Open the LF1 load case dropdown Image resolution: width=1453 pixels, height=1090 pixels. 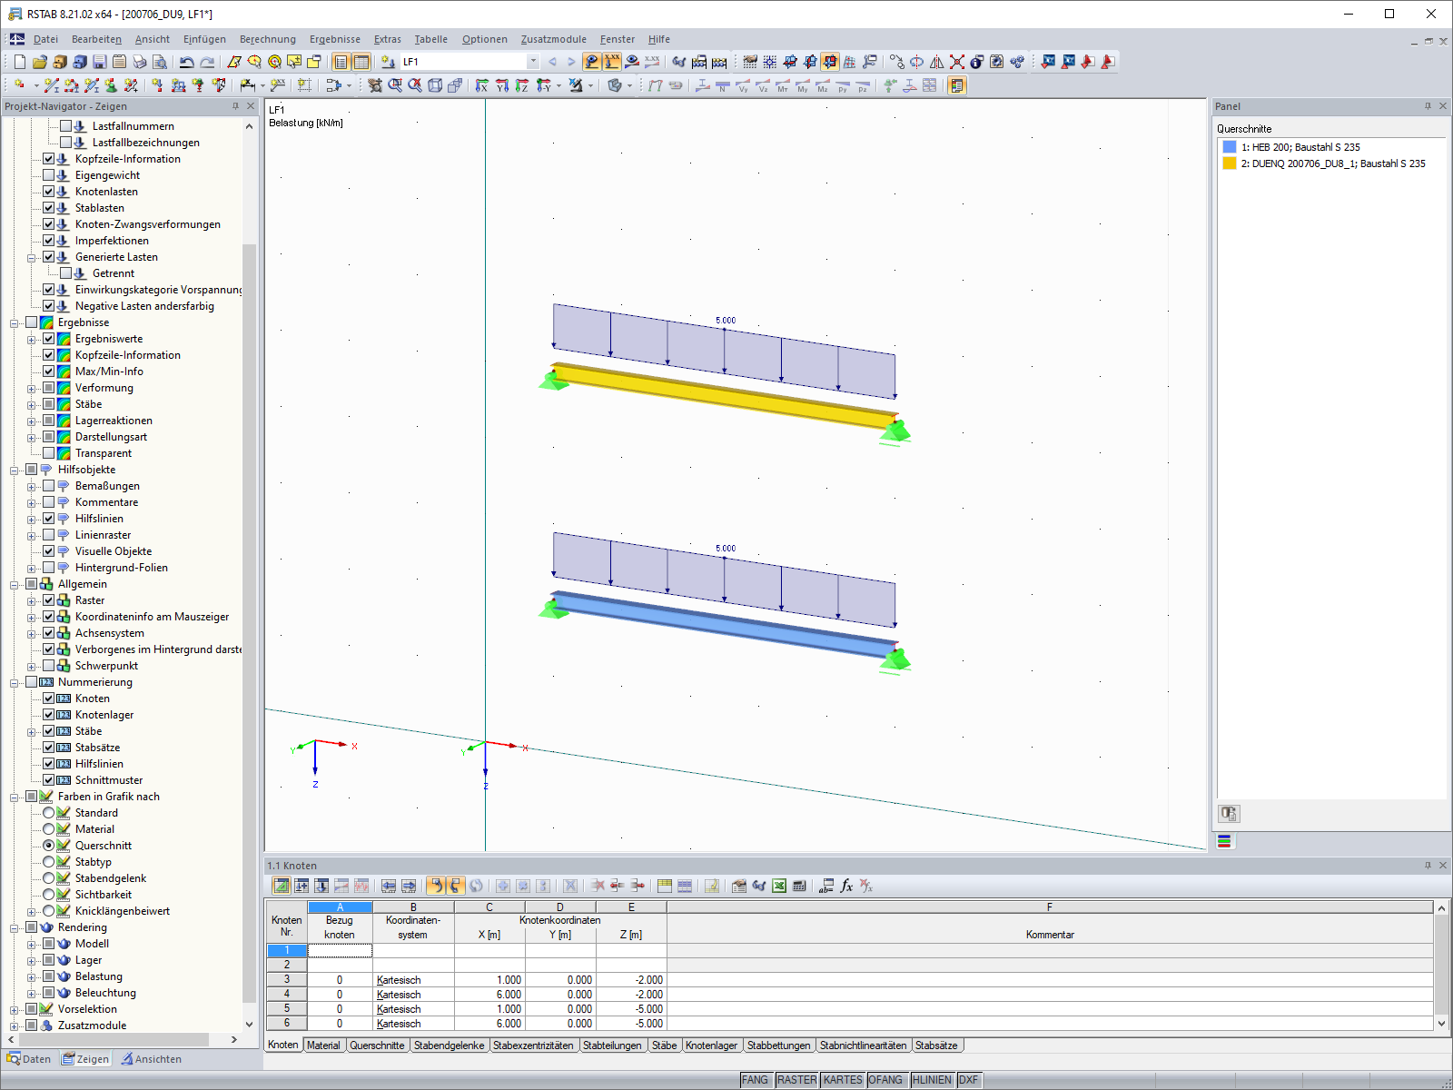click(533, 62)
